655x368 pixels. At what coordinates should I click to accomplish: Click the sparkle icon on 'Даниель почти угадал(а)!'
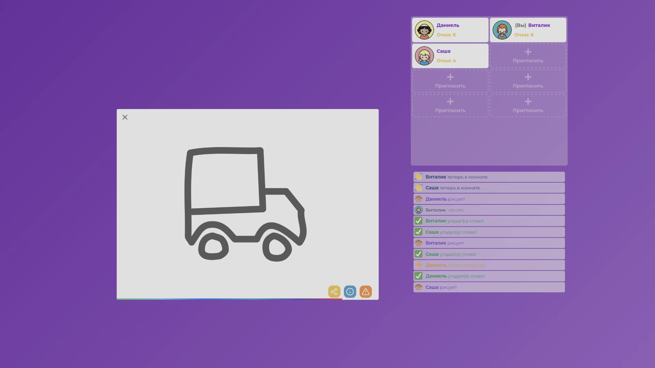click(x=419, y=265)
